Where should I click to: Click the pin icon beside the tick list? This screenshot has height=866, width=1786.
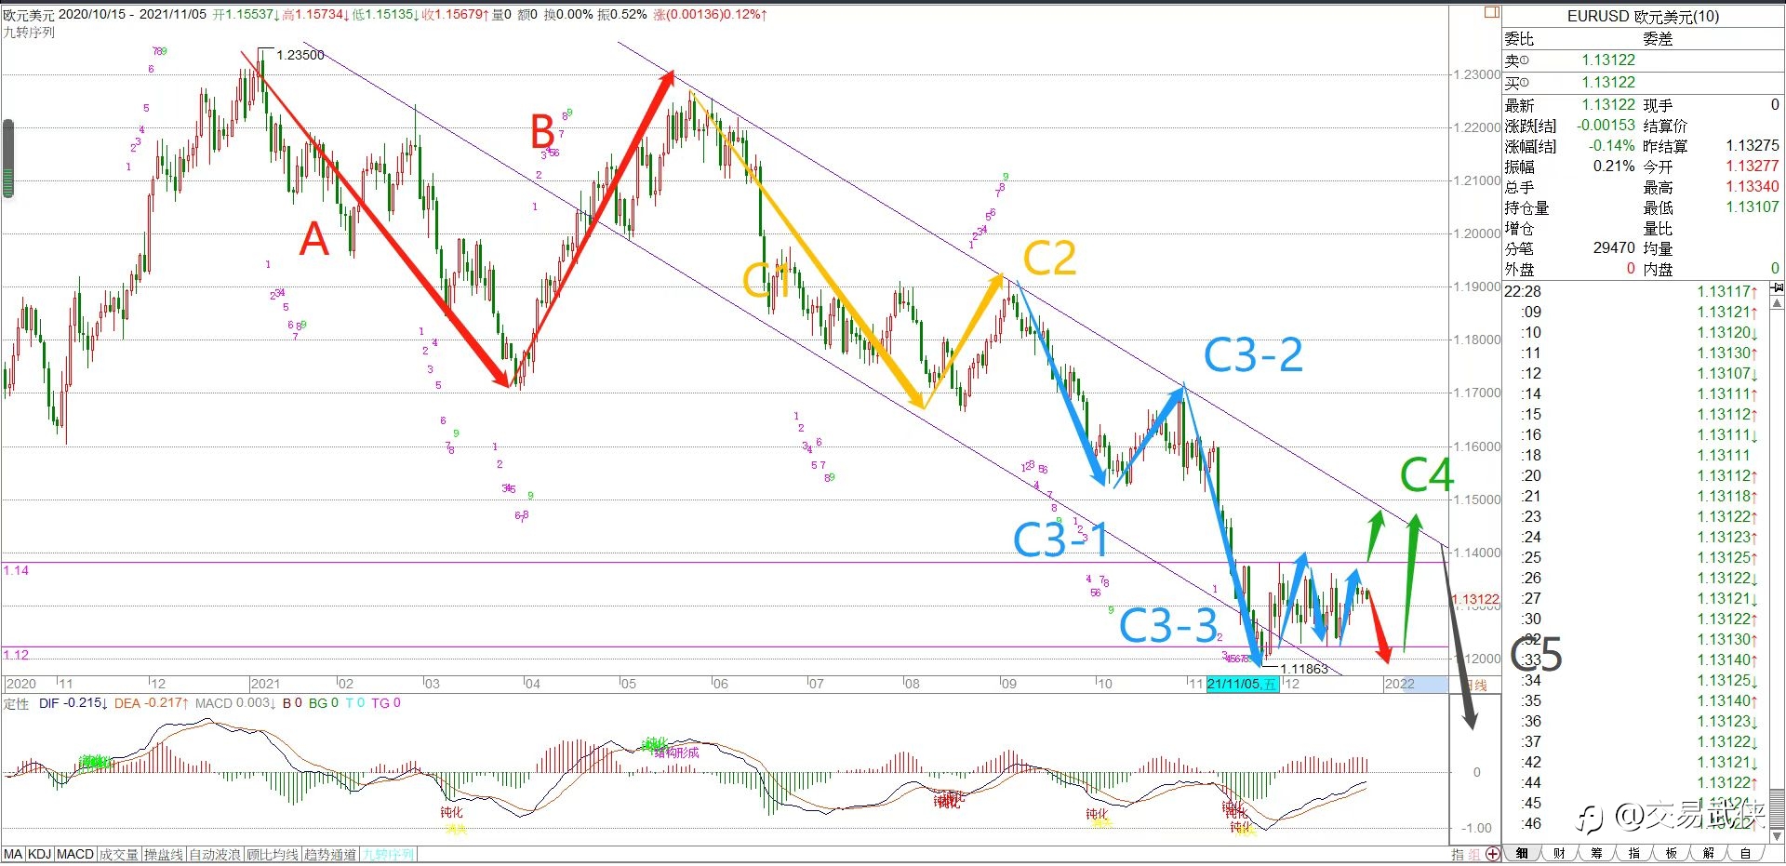[x=1777, y=289]
